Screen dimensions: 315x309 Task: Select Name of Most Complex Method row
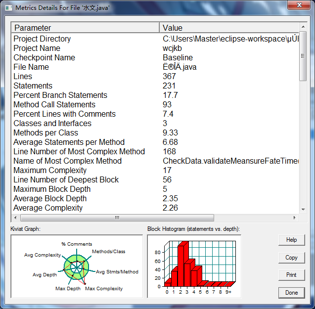(x=155, y=161)
